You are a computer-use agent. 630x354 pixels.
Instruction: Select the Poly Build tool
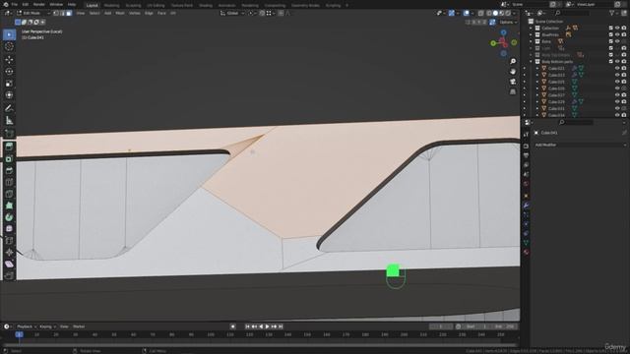[9, 206]
